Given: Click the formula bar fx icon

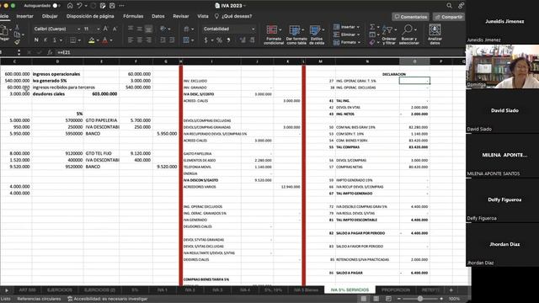Looking at the screenshot, I should [x=50, y=52].
